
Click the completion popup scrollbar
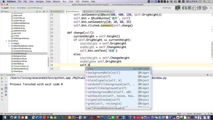tap(151, 71)
